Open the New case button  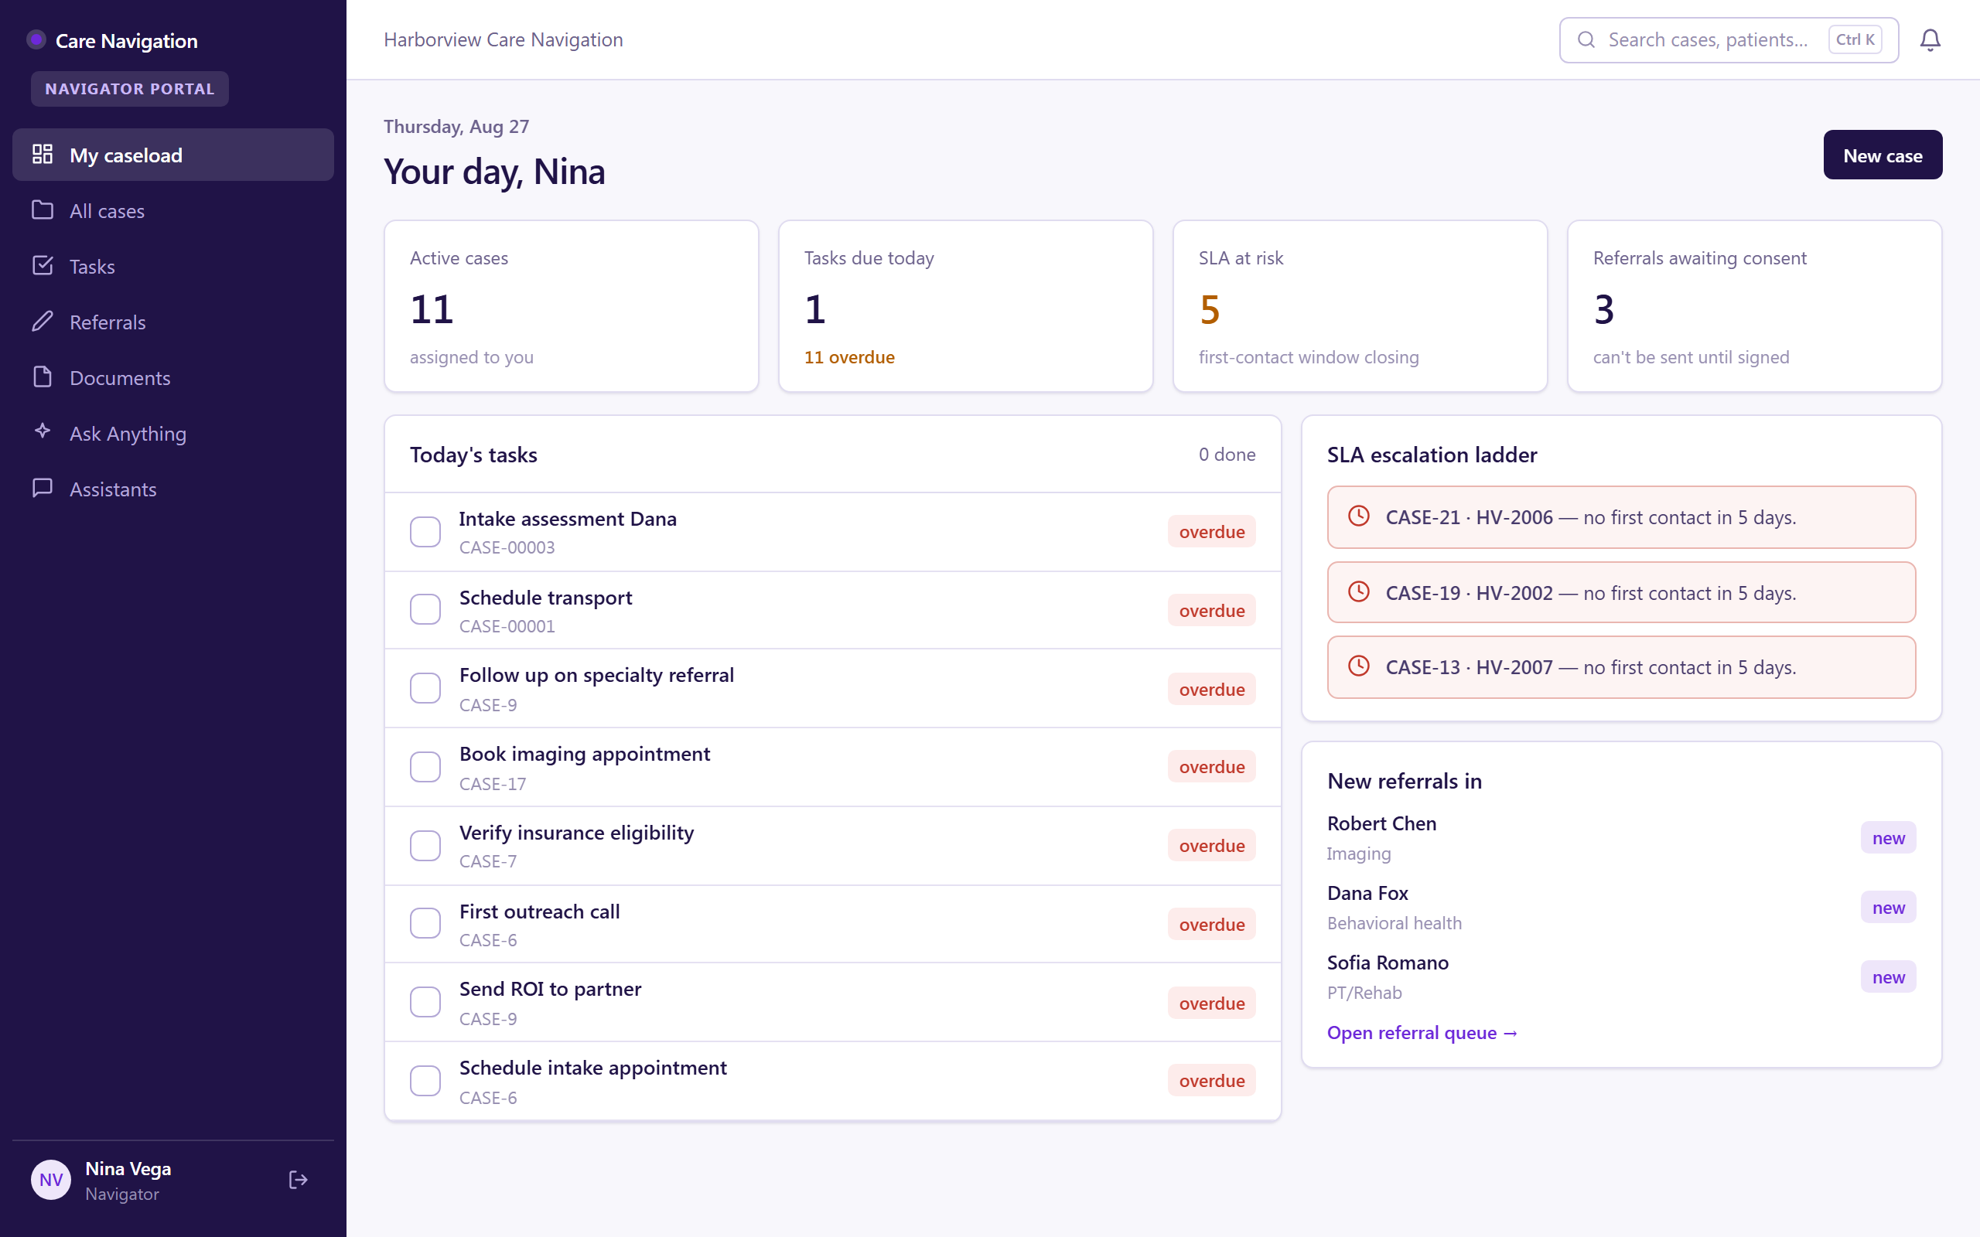[x=1882, y=155]
